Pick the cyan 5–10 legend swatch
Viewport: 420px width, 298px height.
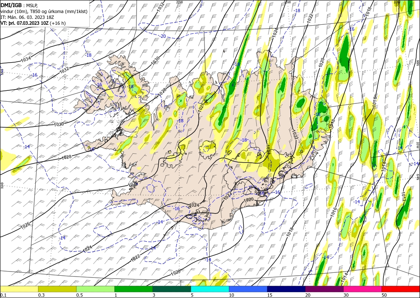(x=210, y=289)
